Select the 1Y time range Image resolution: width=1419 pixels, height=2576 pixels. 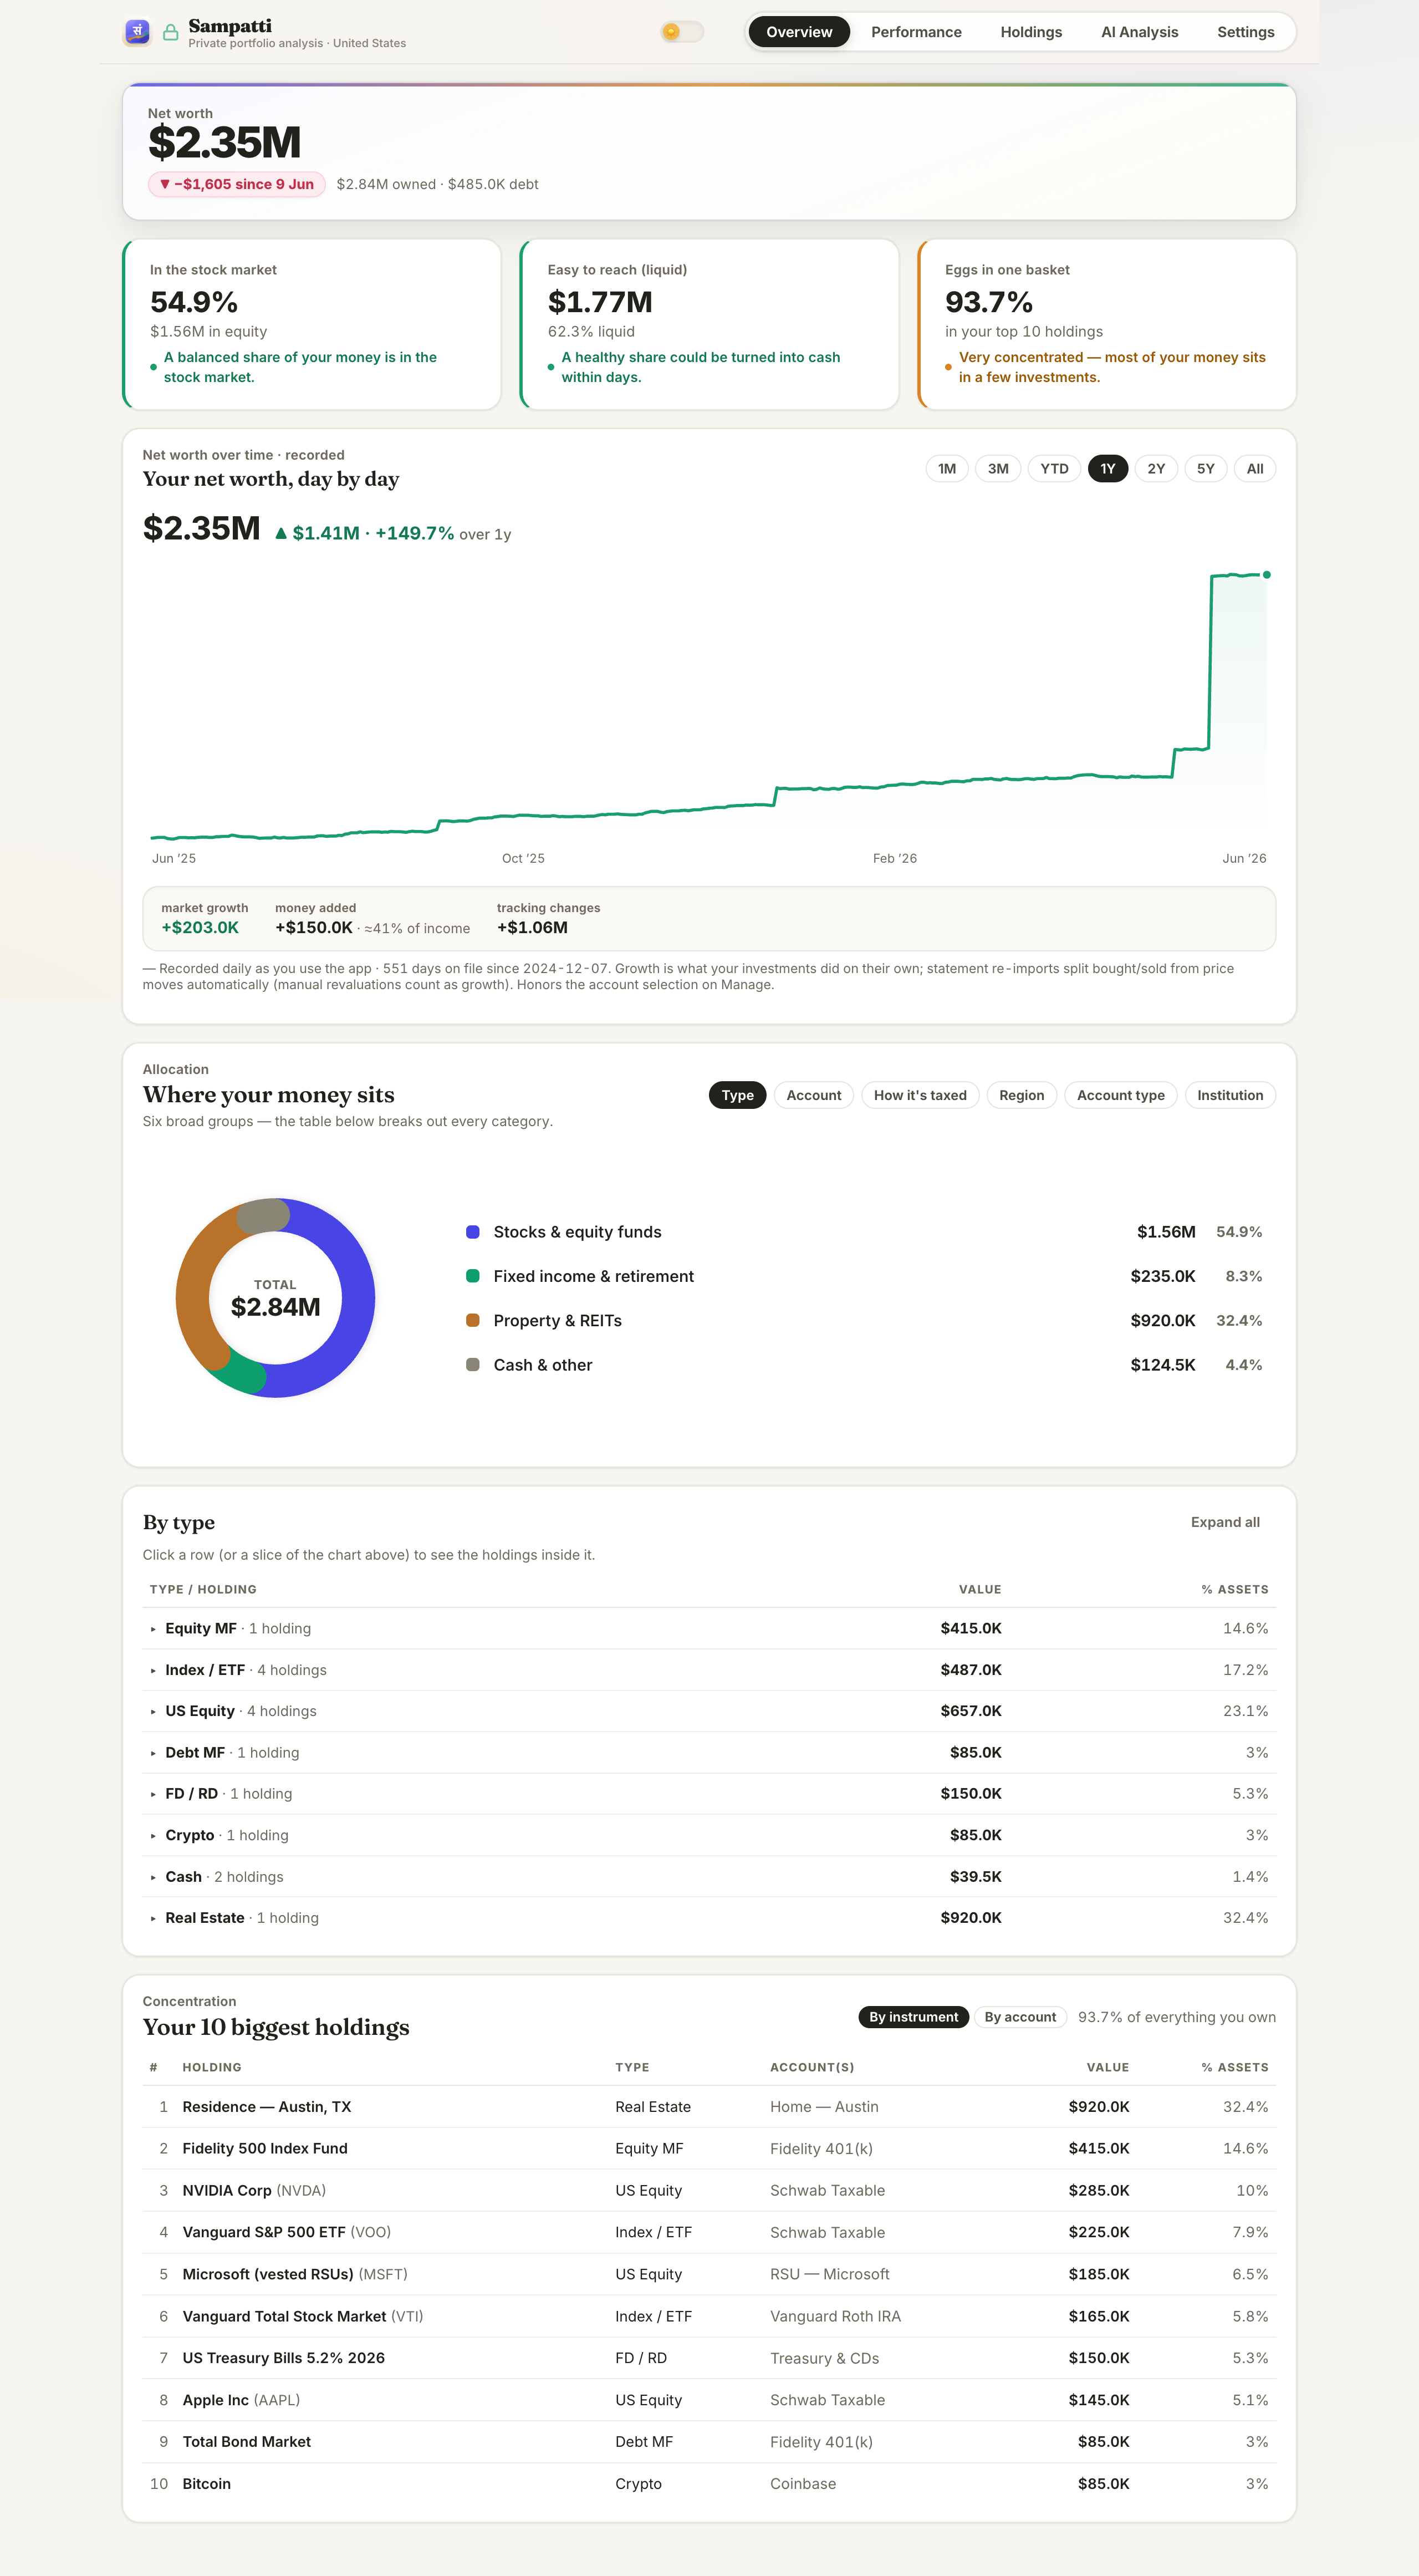1108,469
